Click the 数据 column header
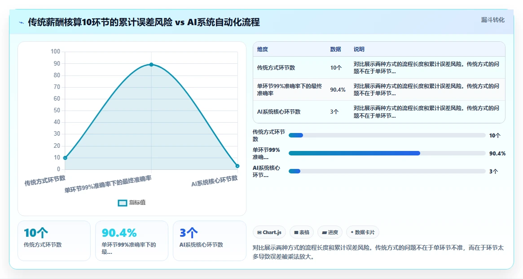523x279 pixels. (x=335, y=49)
